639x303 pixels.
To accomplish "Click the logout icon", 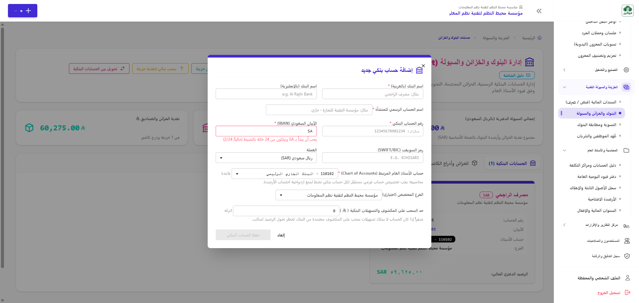I will coord(628,292).
